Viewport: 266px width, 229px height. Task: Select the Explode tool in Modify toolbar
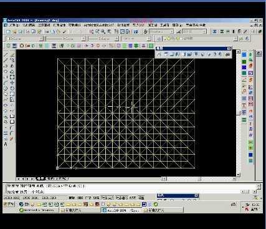coord(12,139)
